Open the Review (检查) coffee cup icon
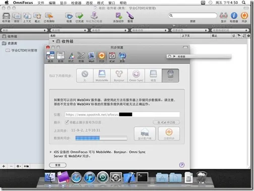 69,18
